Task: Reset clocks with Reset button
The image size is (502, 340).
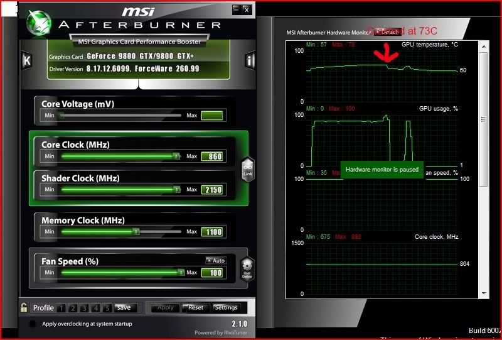Action: [196, 307]
